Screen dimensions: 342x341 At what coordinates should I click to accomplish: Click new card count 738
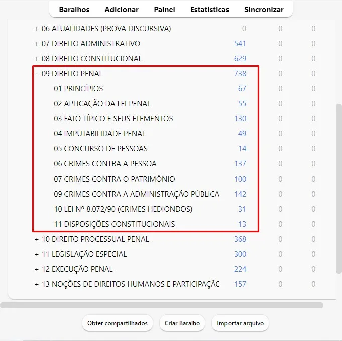(240, 74)
